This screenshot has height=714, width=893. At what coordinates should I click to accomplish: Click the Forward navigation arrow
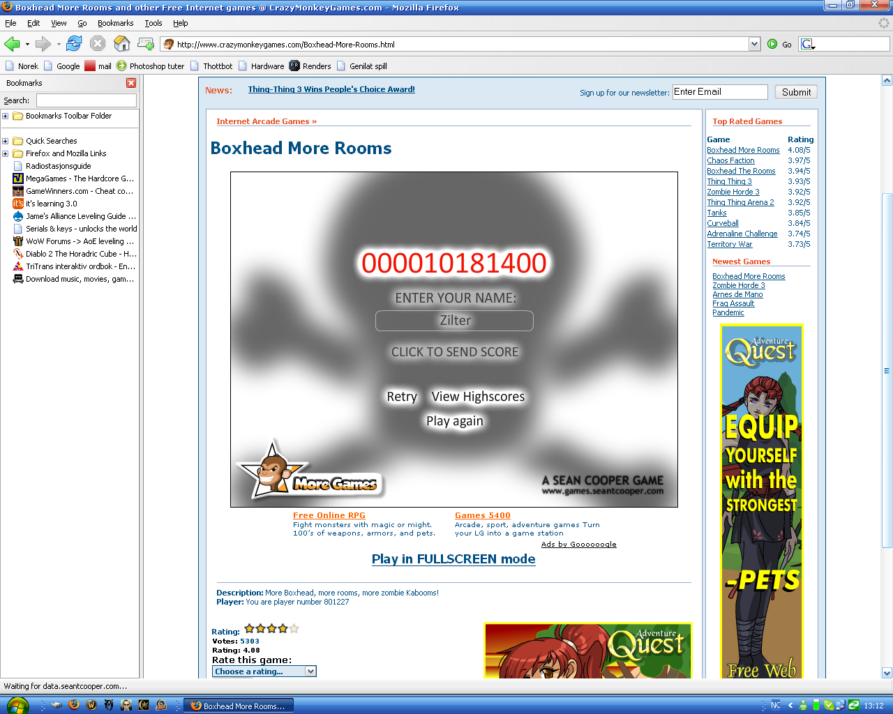tap(43, 44)
